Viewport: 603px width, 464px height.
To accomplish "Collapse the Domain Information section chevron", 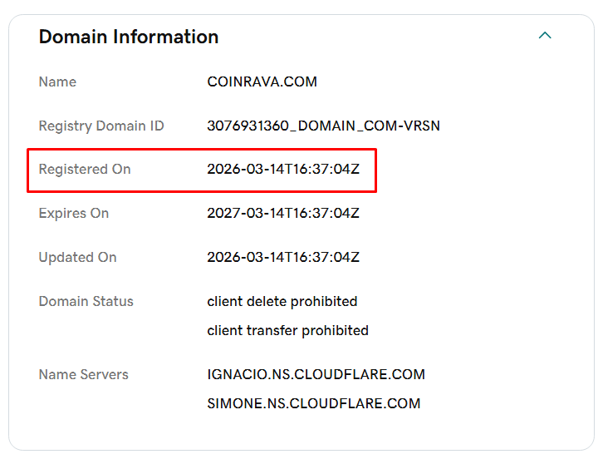I will coord(545,36).
